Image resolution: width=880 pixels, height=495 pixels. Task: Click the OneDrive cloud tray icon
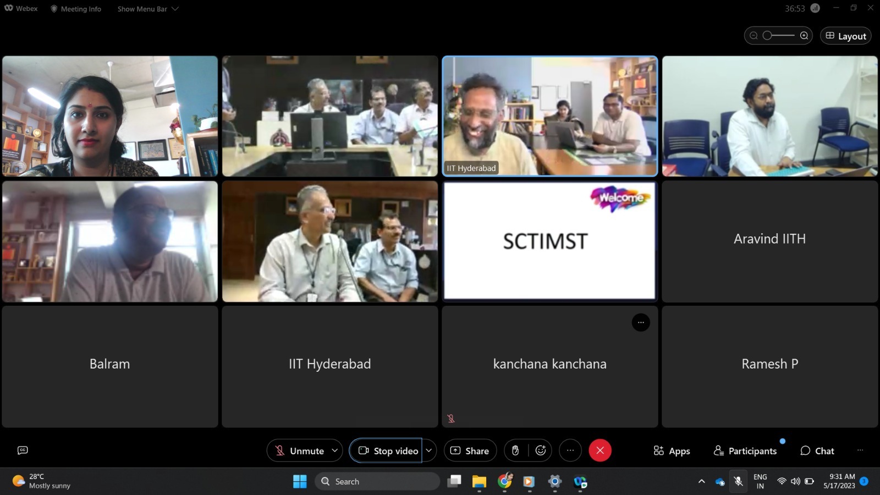pos(720,482)
